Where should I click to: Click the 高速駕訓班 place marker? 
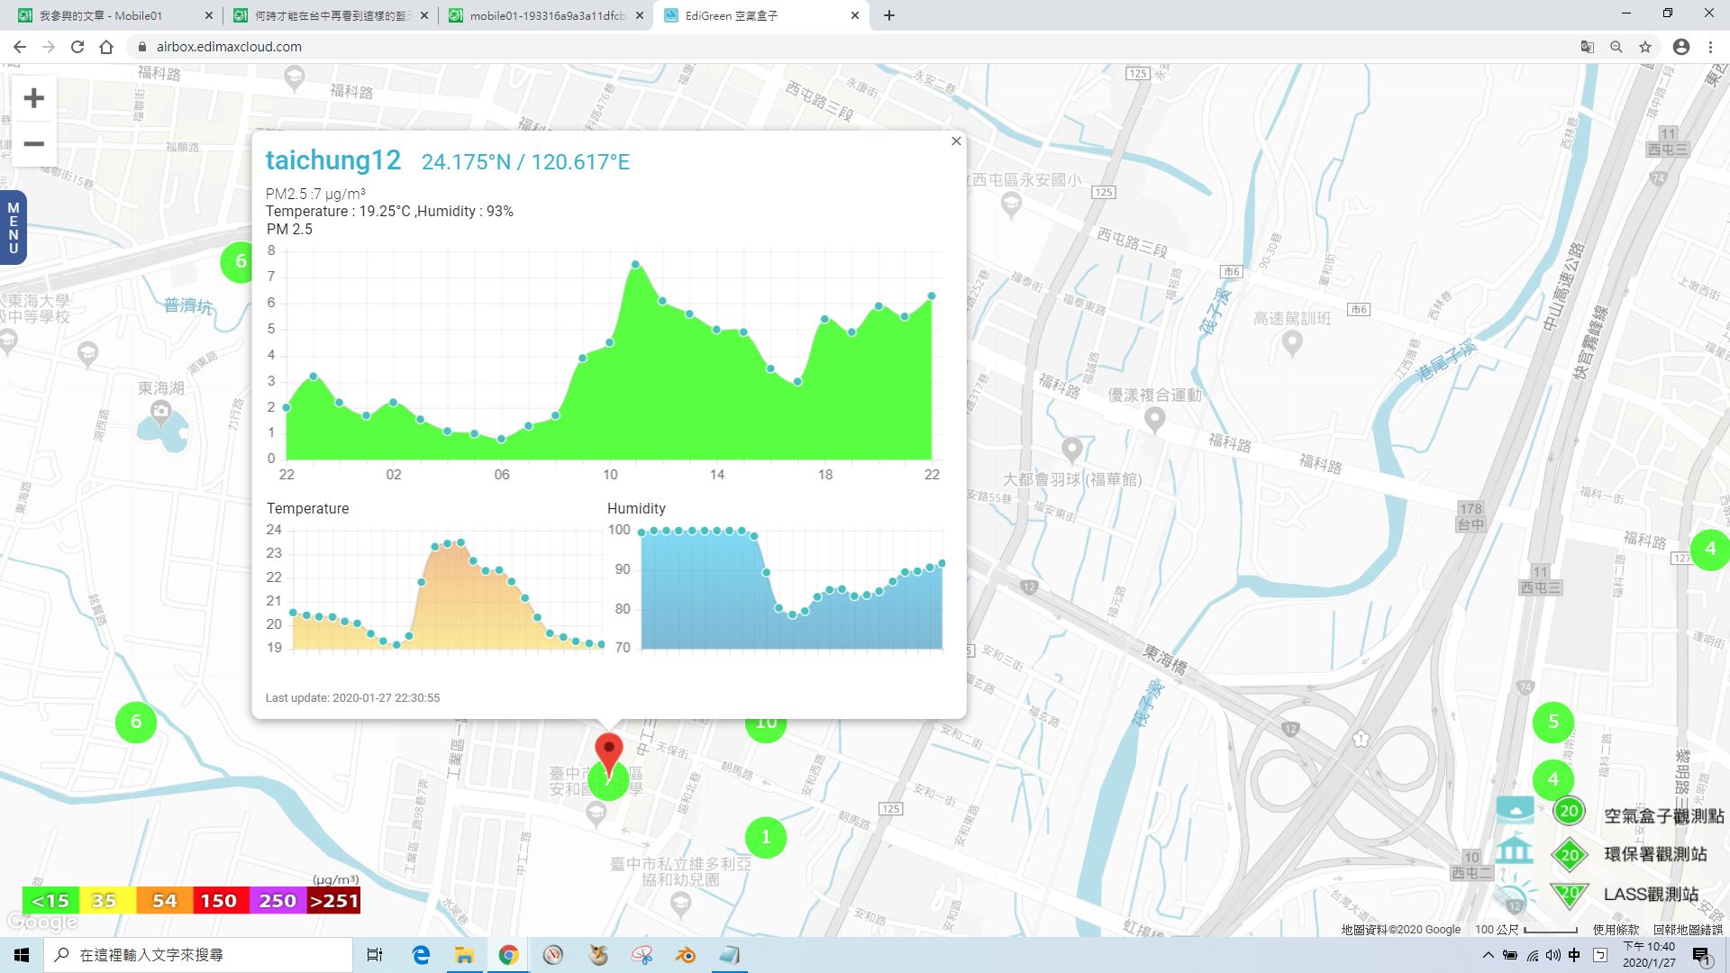pos(1291,343)
